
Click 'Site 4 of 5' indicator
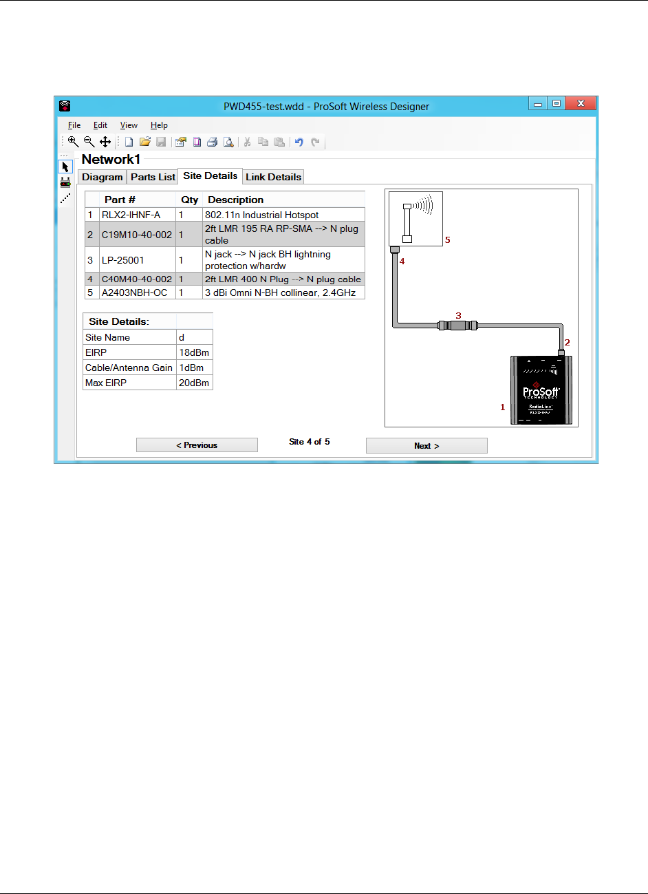[310, 442]
